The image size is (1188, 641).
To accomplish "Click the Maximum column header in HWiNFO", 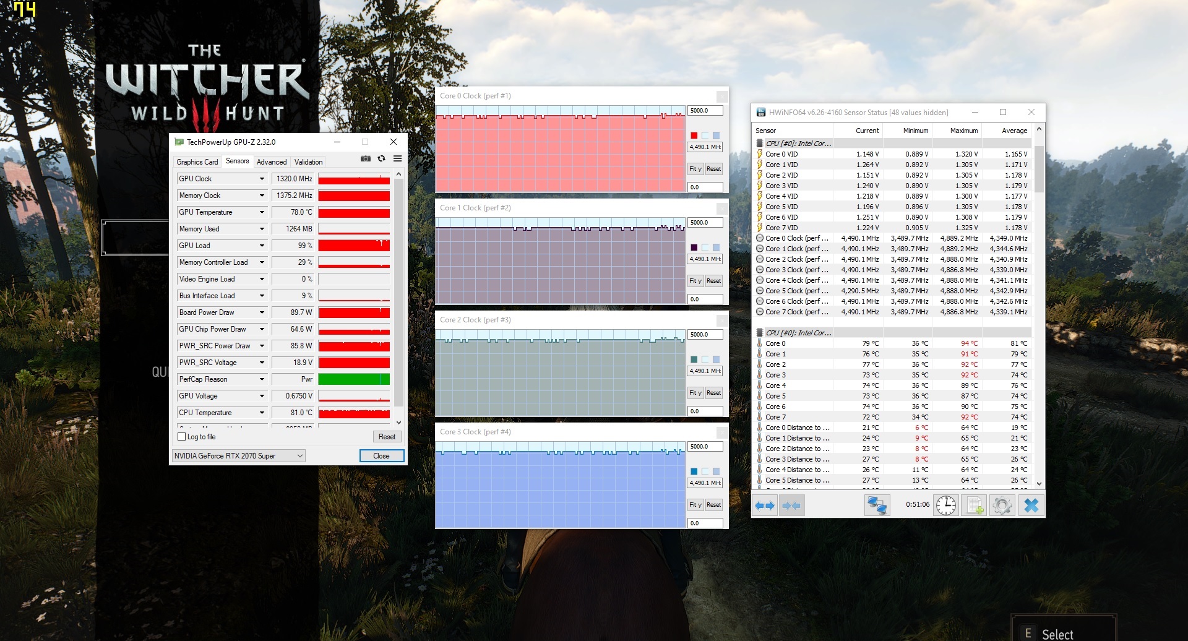I will 957,131.
